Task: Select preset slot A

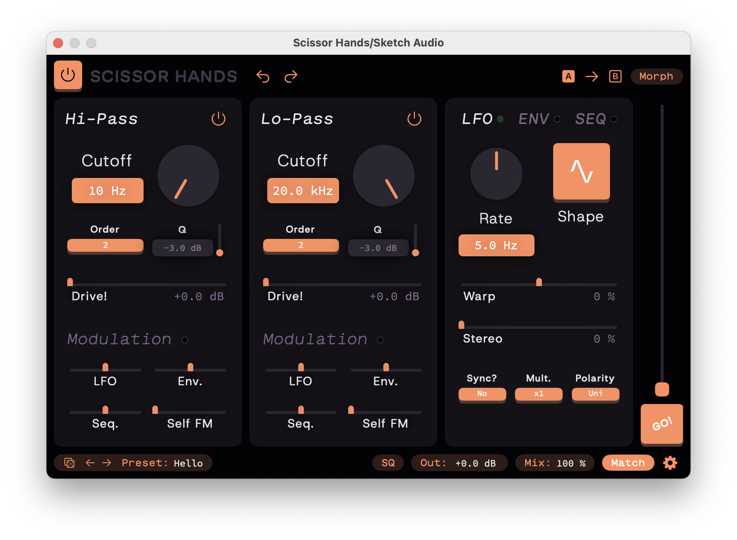Action: 568,76
